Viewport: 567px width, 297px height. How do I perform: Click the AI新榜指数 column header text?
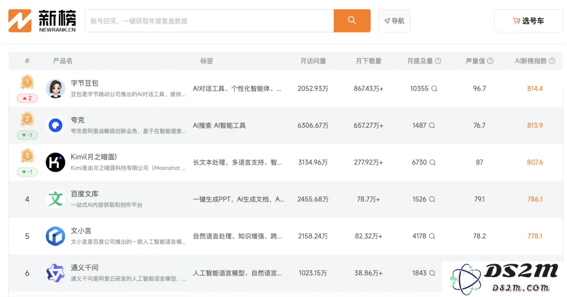pyautogui.click(x=531, y=61)
